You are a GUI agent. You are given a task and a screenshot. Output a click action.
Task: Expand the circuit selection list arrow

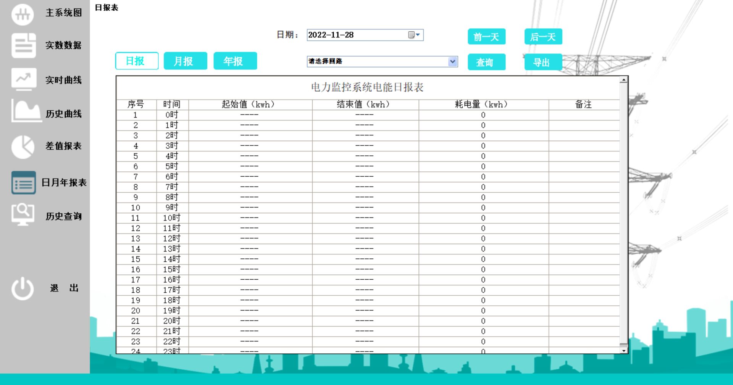pyautogui.click(x=453, y=61)
